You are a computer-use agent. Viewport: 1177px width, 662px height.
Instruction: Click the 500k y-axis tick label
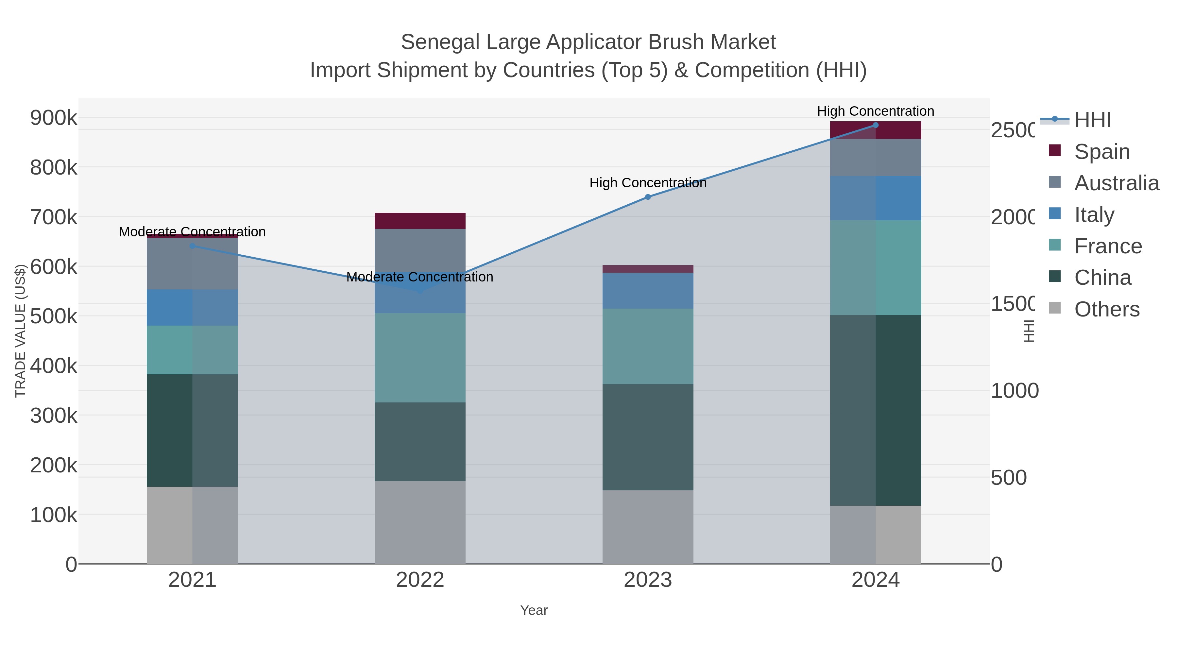tap(54, 316)
